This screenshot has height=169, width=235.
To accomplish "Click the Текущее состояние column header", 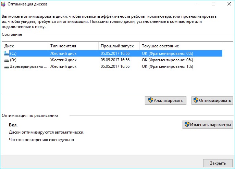I will pos(181,46).
